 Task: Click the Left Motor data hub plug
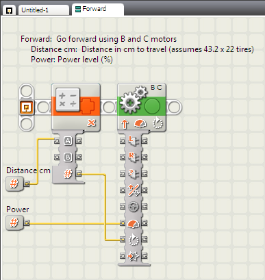click(x=134, y=140)
